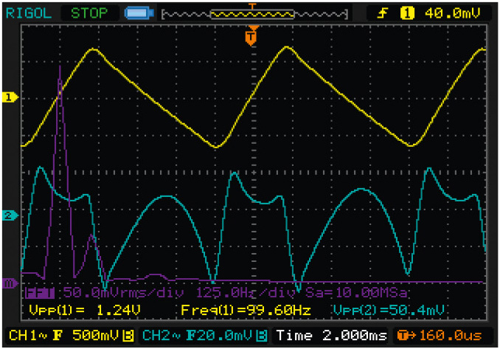Click the orange trigger position T marker
This screenshot has width=500, height=349.
[251, 35]
